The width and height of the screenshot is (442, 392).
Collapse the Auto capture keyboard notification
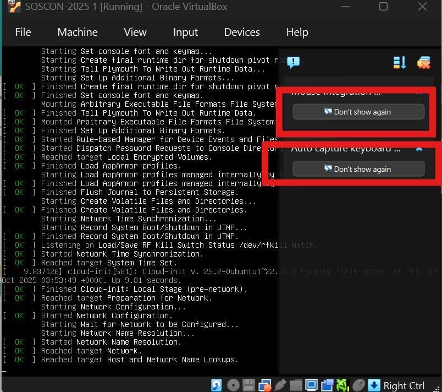tap(419, 149)
